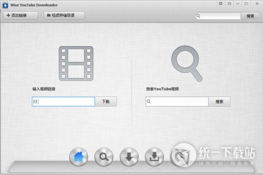Screen dimensions: 263x175
Task: Open the feedback icon in title bar
Action: click(229, 4)
